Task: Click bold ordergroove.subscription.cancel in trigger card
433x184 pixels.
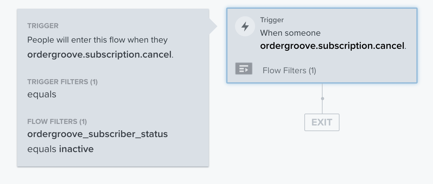Action: (332, 46)
